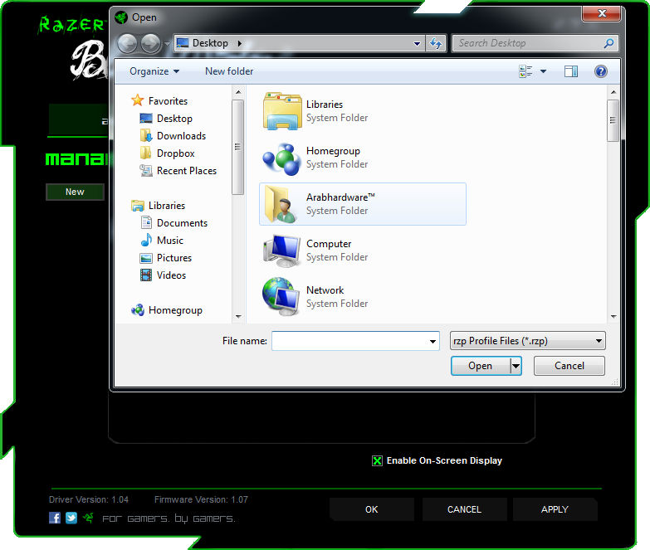Click the arrow after Desktop in address path
This screenshot has height=550, width=650.
[x=240, y=43]
